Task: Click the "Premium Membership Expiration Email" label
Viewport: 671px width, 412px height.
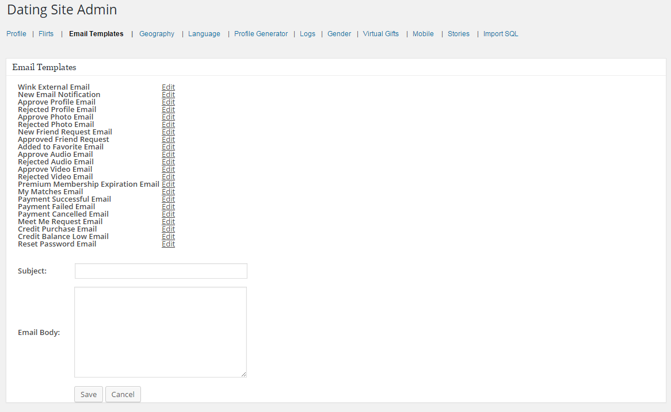Action: [x=89, y=184]
